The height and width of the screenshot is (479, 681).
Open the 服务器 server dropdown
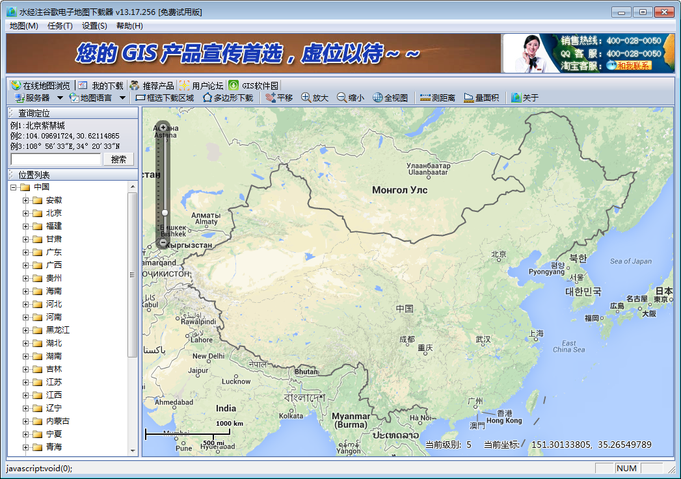pos(33,97)
